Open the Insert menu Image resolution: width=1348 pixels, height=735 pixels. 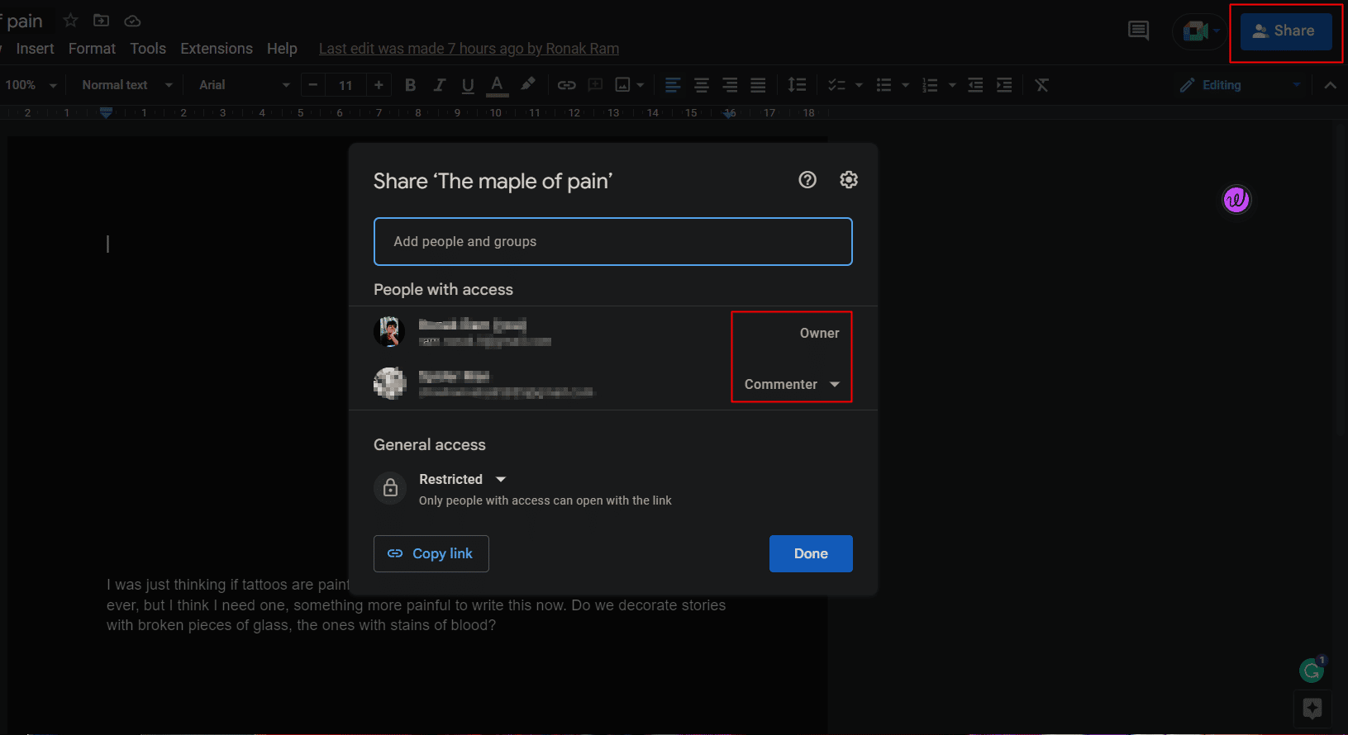click(x=35, y=49)
